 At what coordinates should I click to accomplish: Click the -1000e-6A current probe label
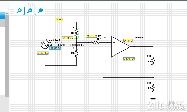(55, 48)
